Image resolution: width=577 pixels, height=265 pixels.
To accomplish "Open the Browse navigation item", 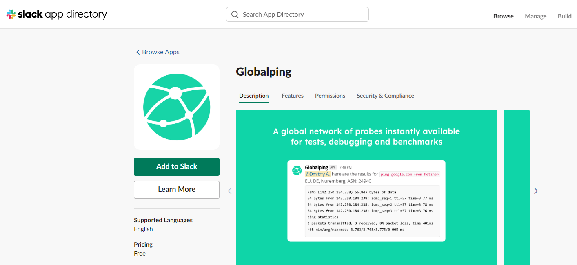I will [x=503, y=16].
